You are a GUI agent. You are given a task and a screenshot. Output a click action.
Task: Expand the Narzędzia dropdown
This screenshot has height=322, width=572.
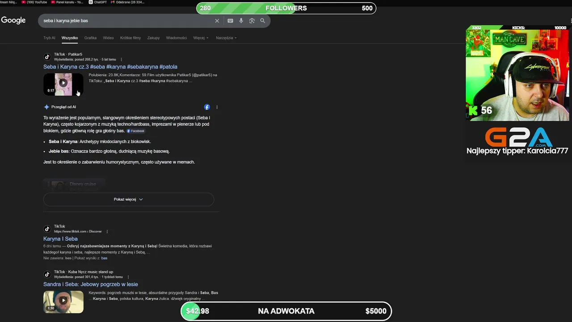click(x=226, y=38)
